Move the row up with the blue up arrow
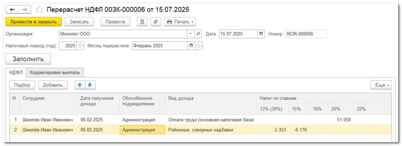Screen dimensions: 402x146 80,85
